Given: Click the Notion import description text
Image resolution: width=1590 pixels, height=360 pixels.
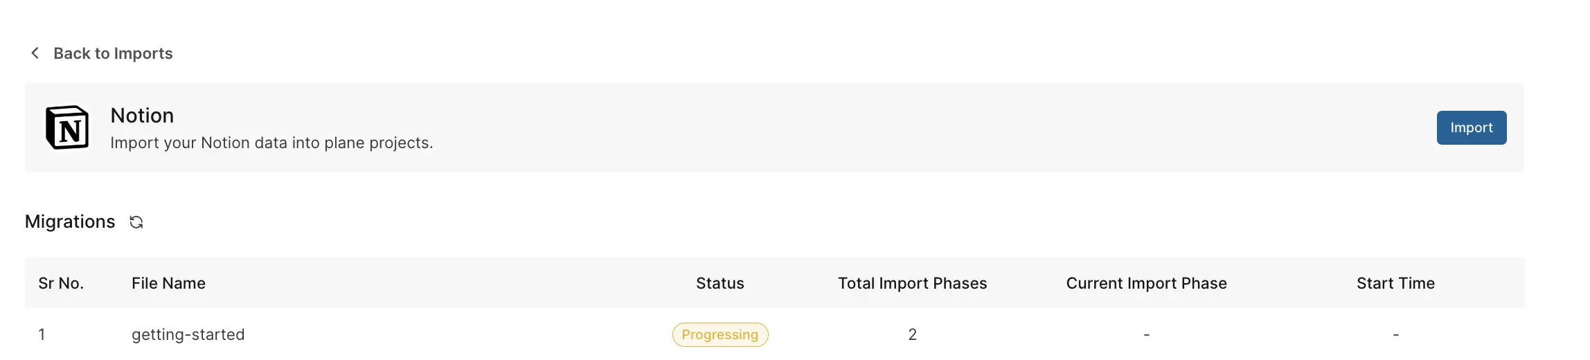Looking at the screenshot, I should pyautogui.click(x=271, y=143).
